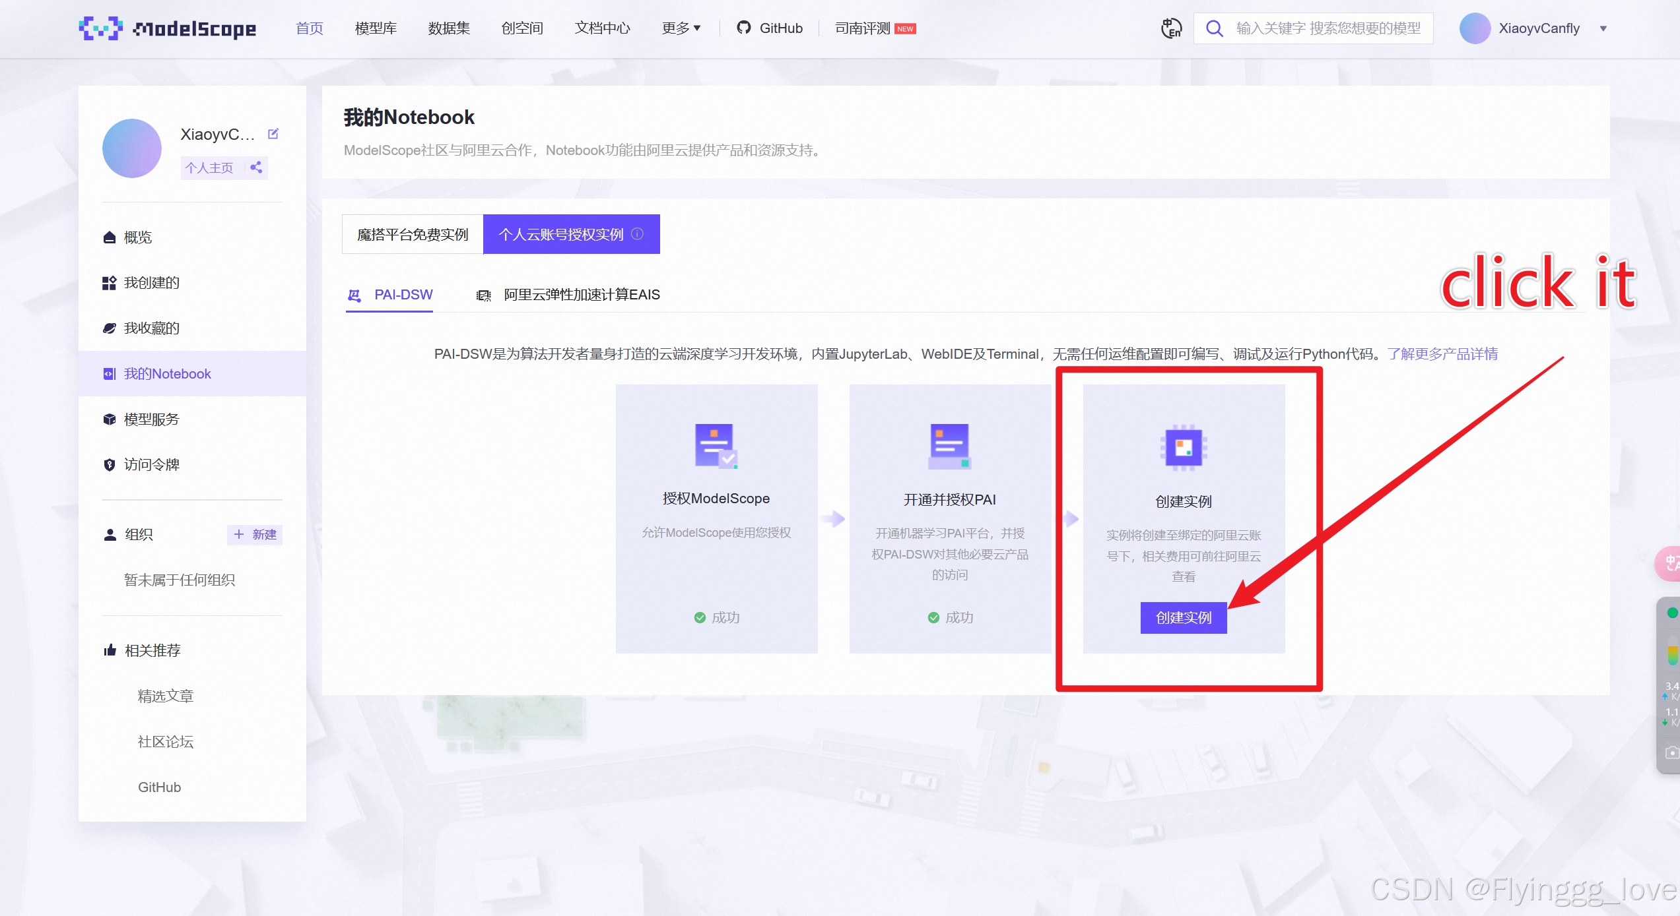The width and height of the screenshot is (1680, 916).
Task: Click the 开通并授权PAI step icon
Action: pos(950,446)
